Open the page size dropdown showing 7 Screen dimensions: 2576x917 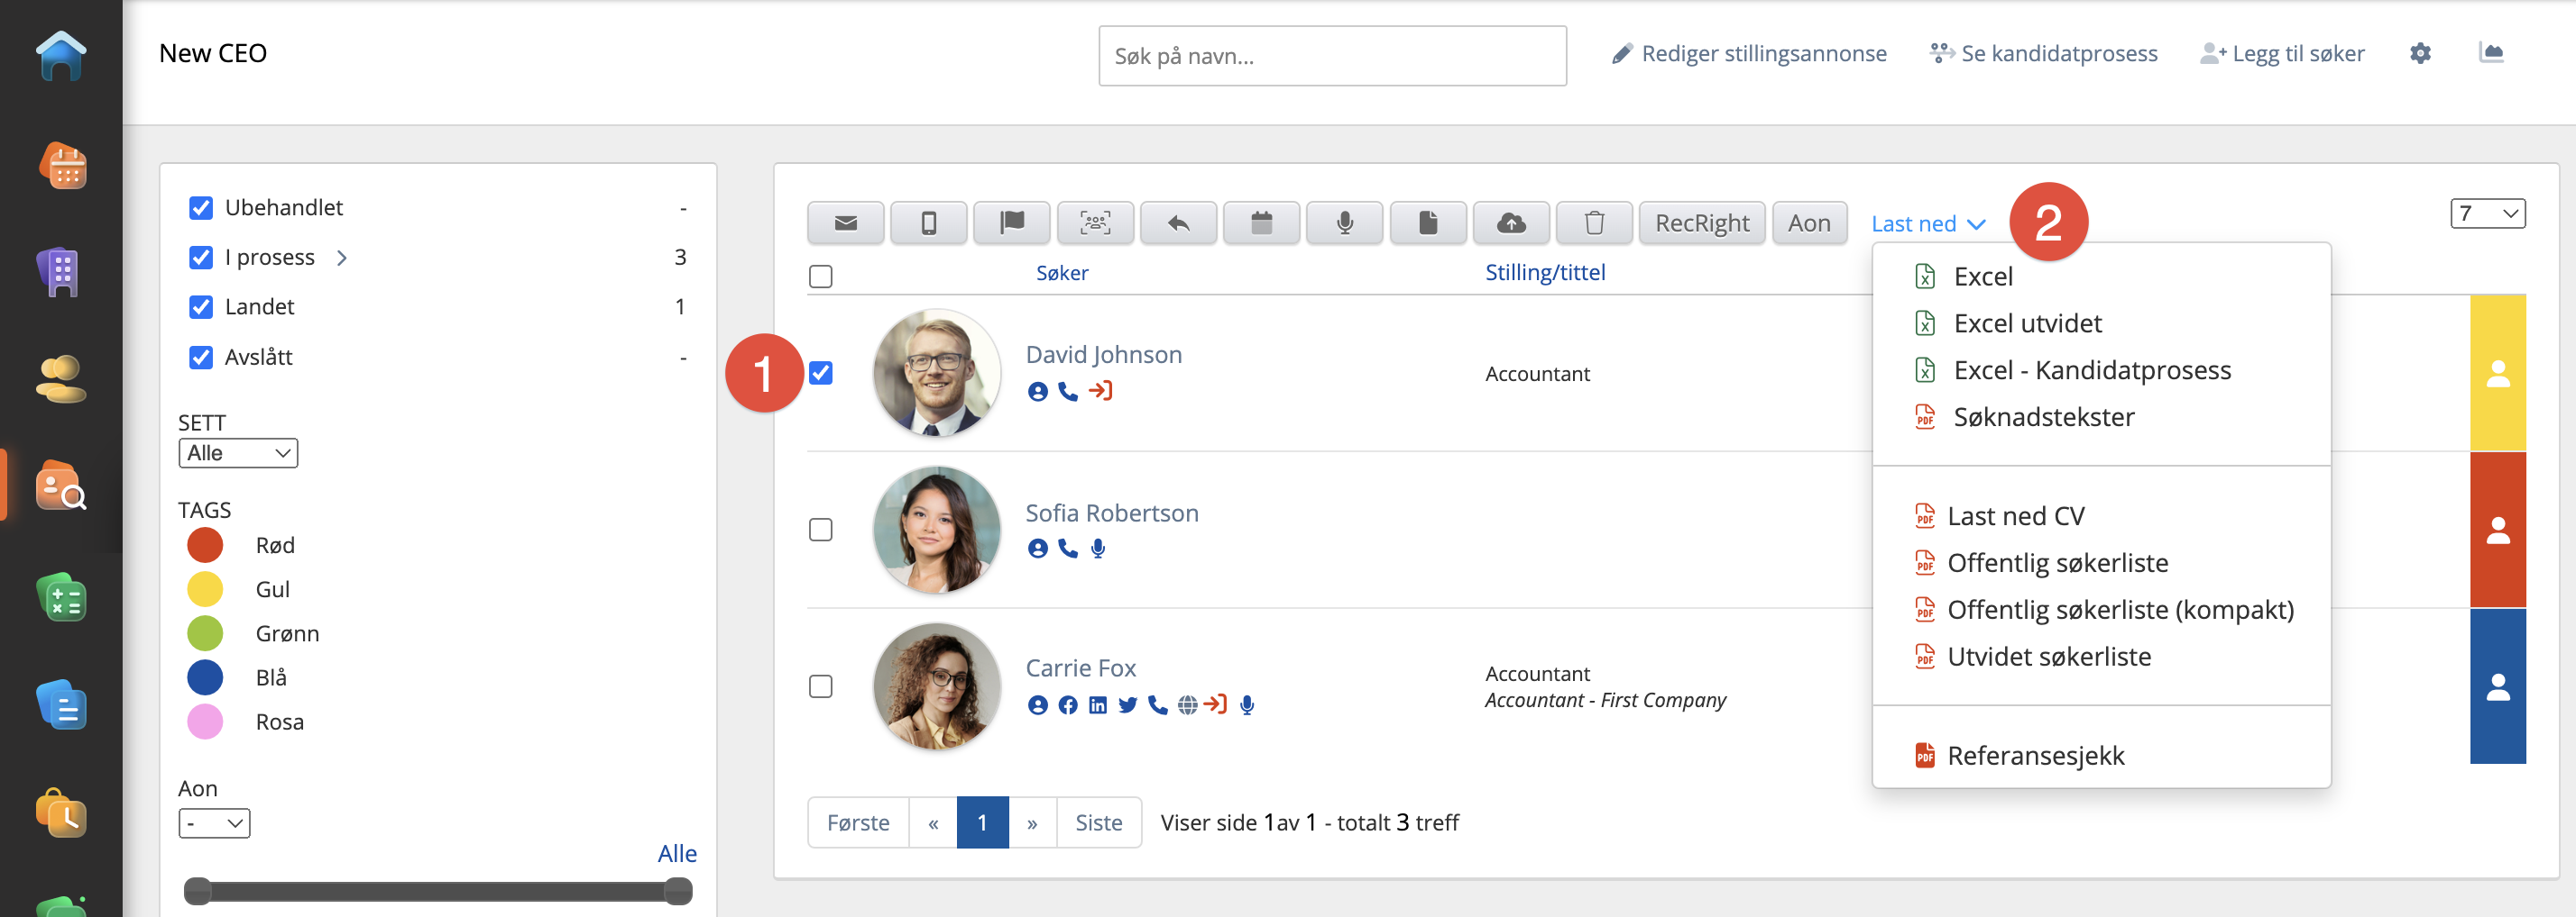click(2486, 213)
